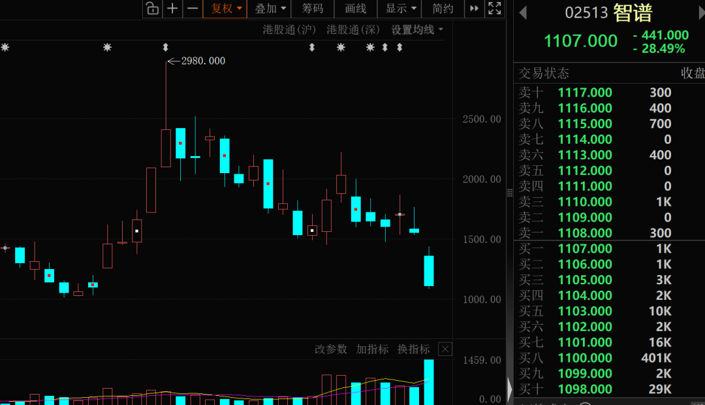Image resolution: width=705 pixels, height=405 pixels.
Task: Select the 画线 drawing tools tab
Action: (x=355, y=8)
